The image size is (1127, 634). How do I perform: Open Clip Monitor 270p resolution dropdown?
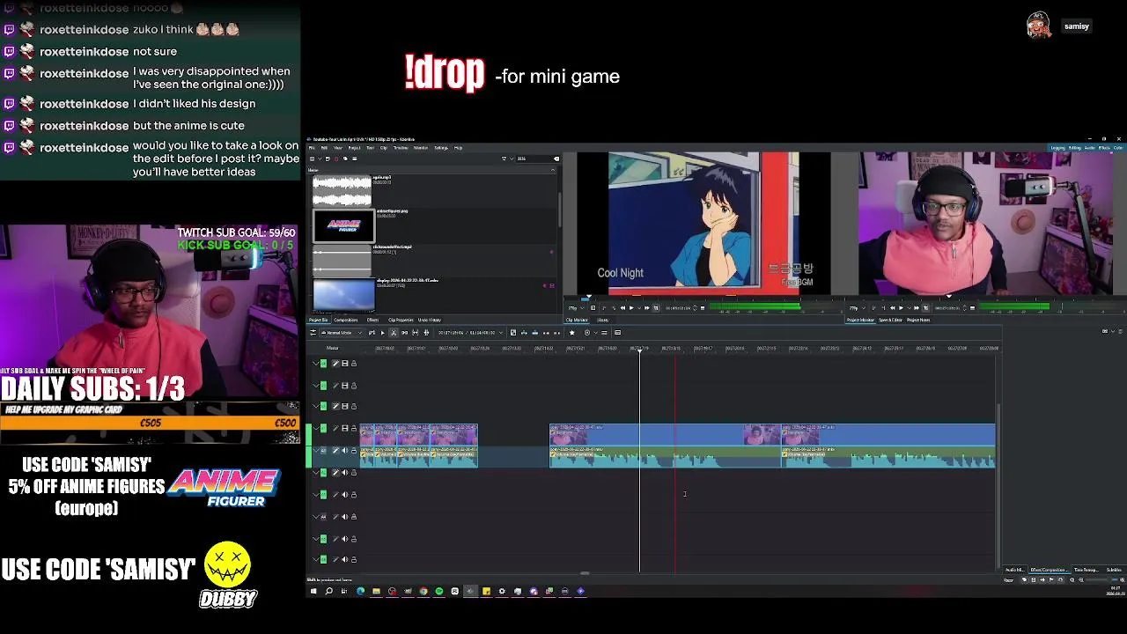(x=578, y=307)
